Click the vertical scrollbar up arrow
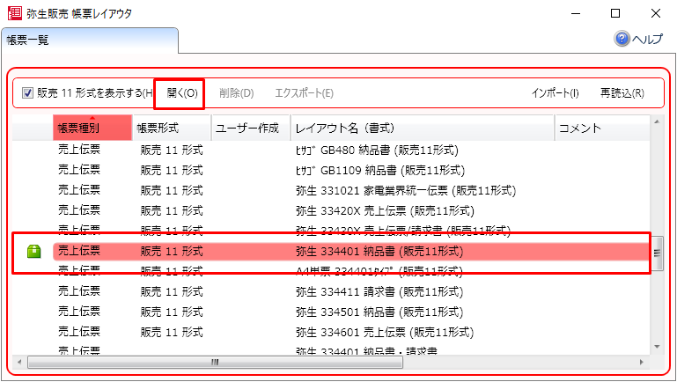This screenshot has width=677, height=382. click(657, 121)
